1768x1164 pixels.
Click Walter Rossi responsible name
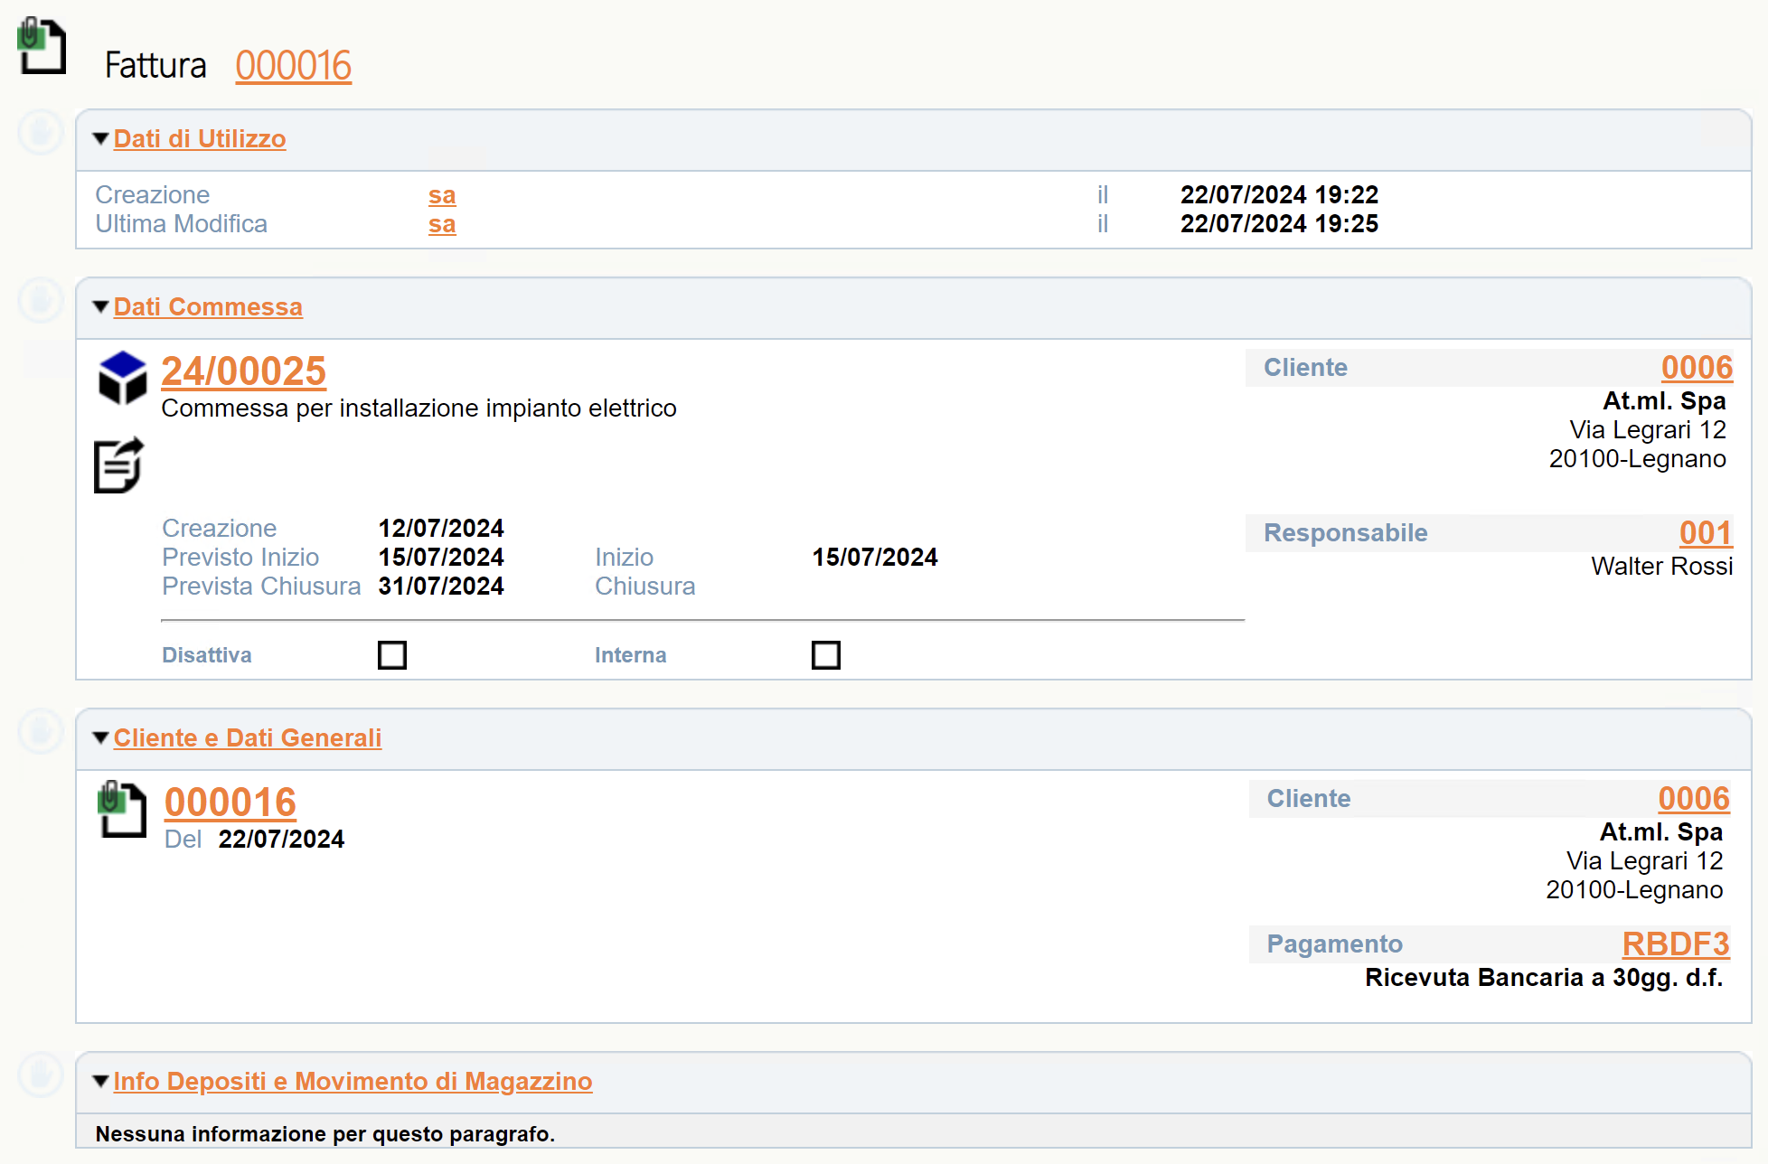pyautogui.click(x=1661, y=567)
